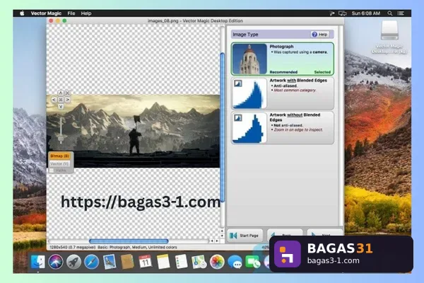Open Calendar icon showing 11 in Dock
This screenshot has height=283, width=424.
(x=145, y=262)
